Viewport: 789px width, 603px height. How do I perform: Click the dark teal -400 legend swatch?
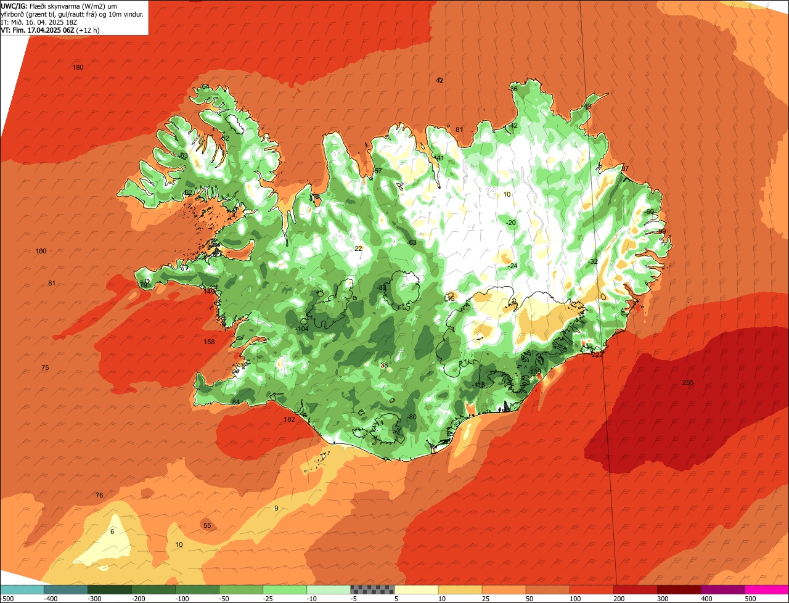coord(66,589)
